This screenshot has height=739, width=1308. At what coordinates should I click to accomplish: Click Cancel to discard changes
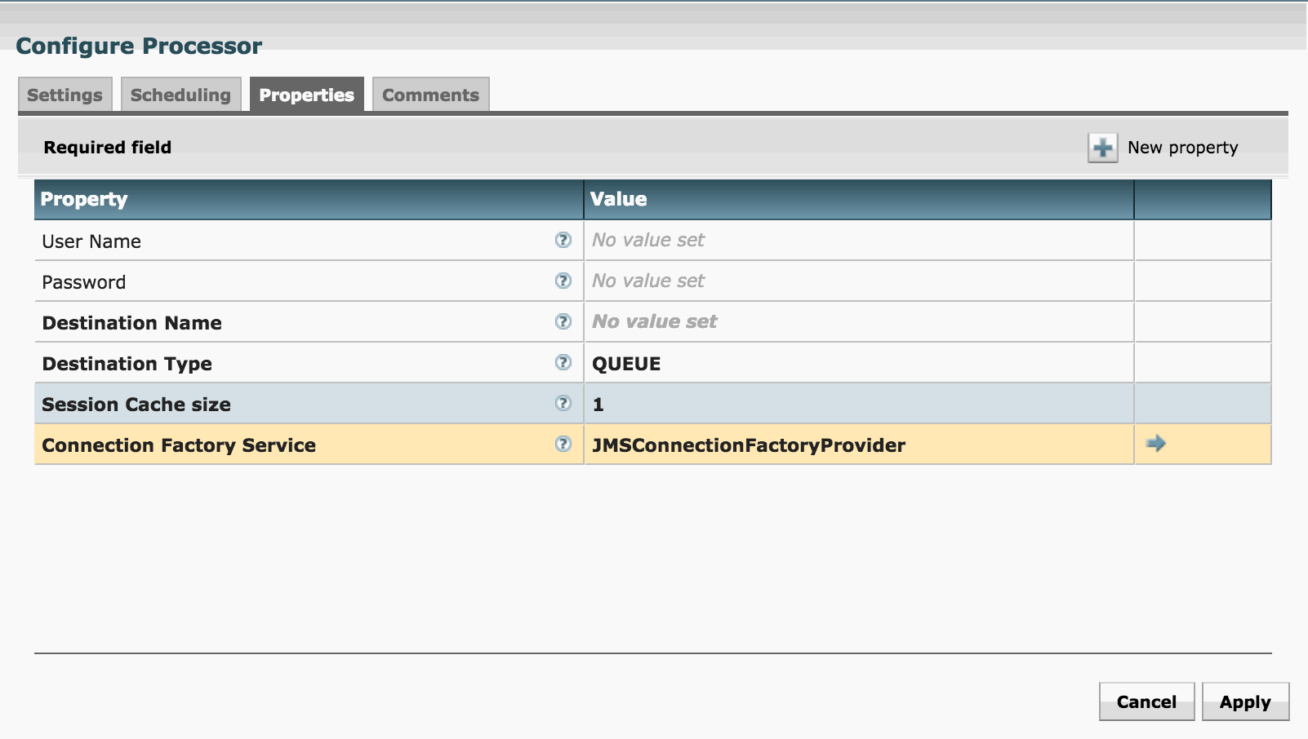1146,701
